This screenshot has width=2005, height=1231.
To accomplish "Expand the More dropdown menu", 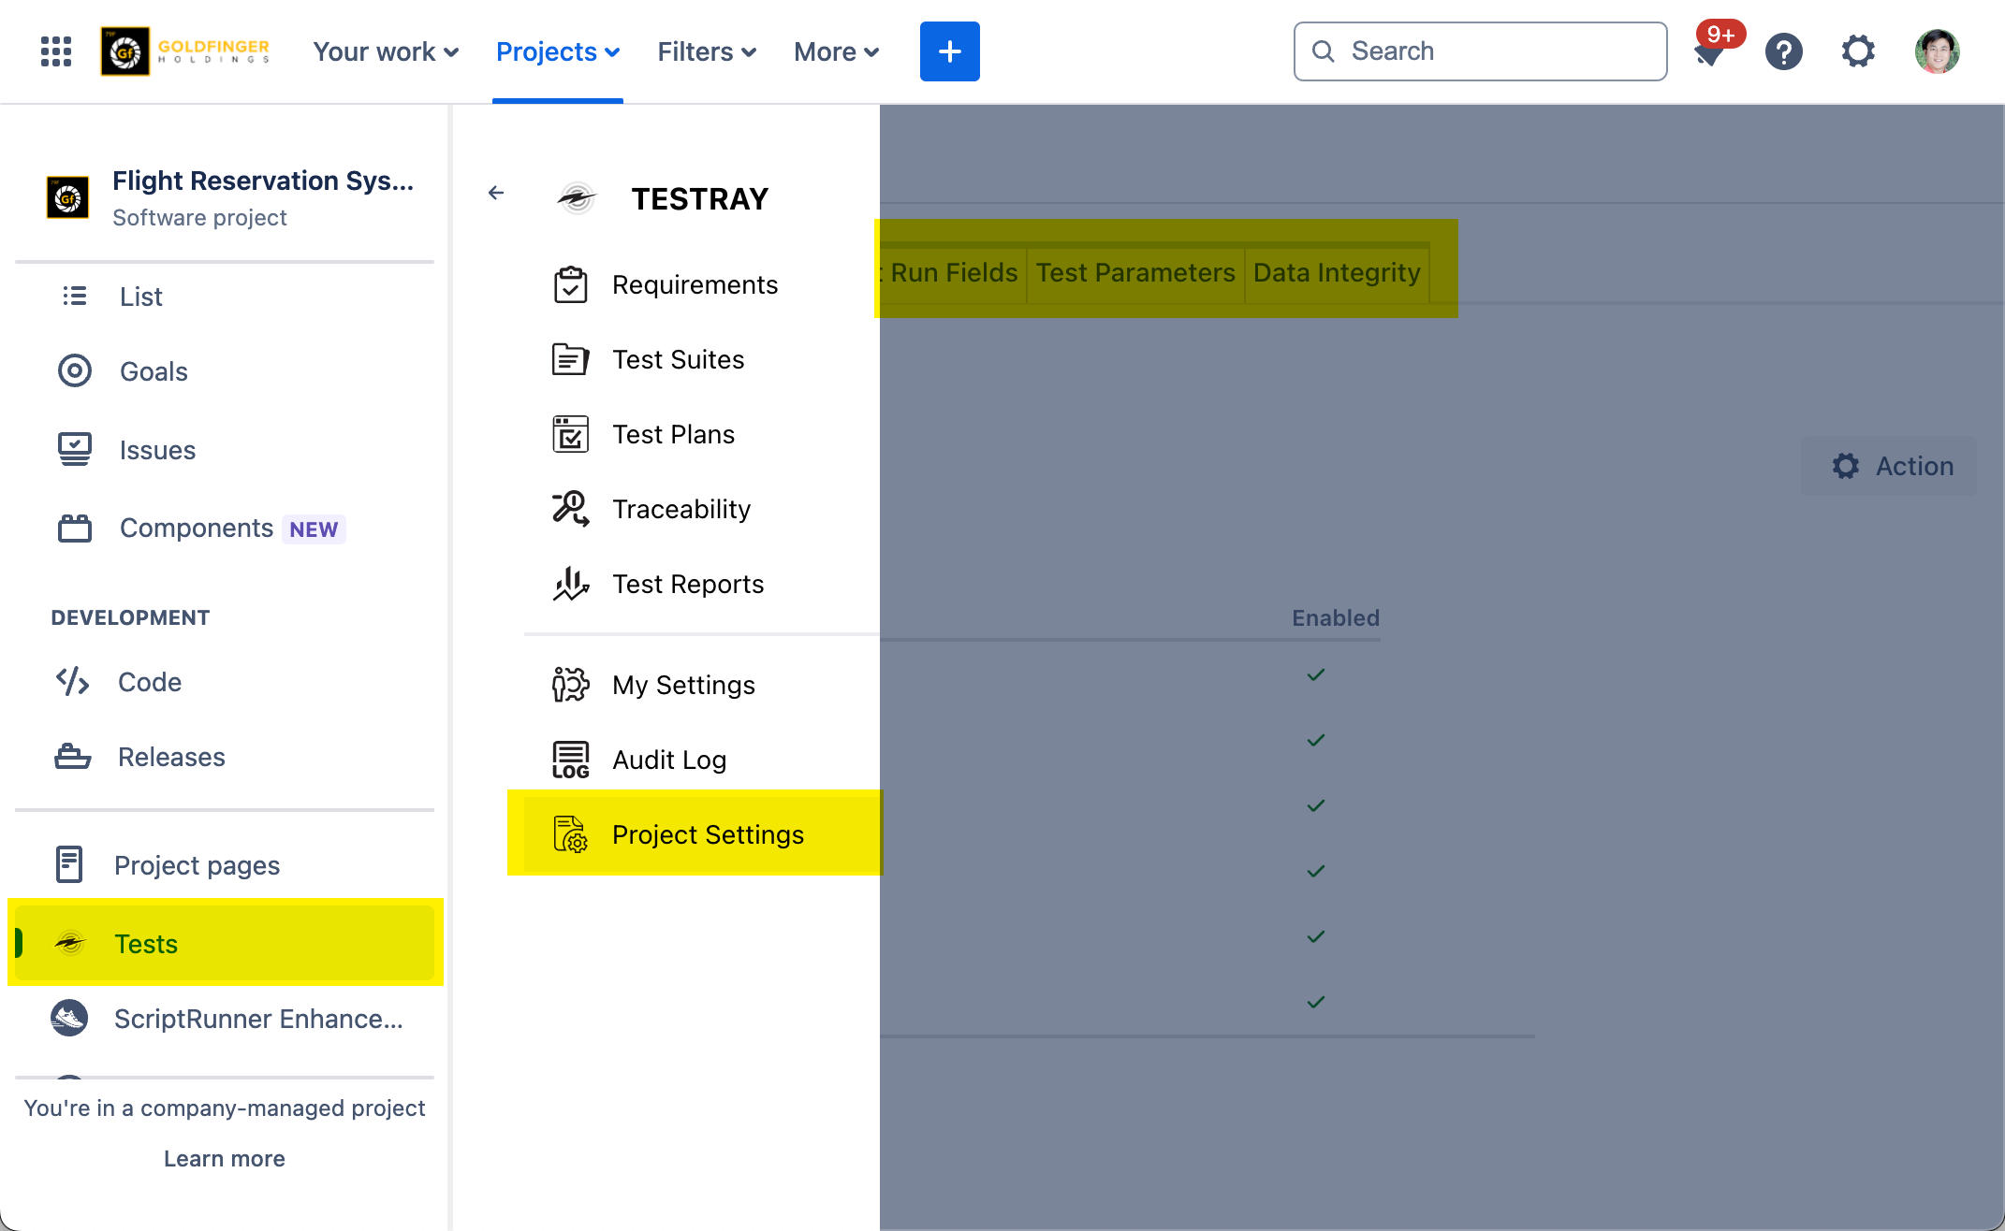I will pyautogui.click(x=835, y=51).
